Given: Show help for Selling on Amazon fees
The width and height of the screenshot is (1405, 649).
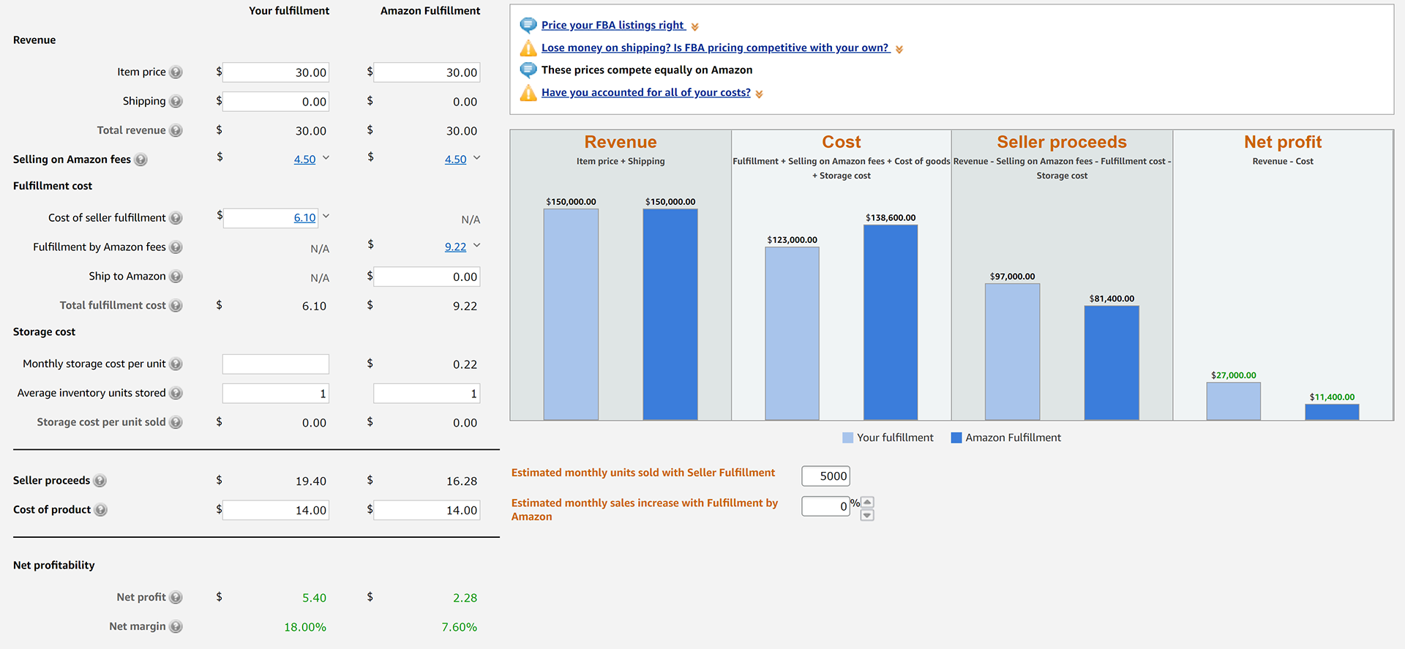Looking at the screenshot, I should [x=140, y=160].
